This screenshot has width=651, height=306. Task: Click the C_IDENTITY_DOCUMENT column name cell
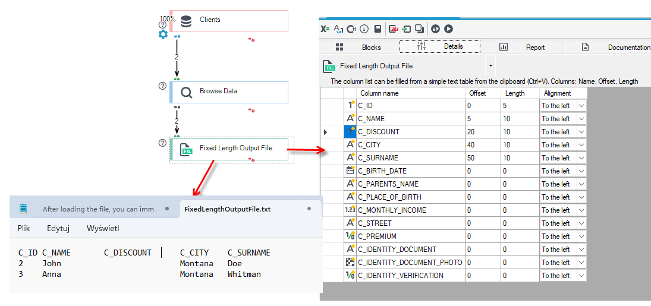[411, 249]
